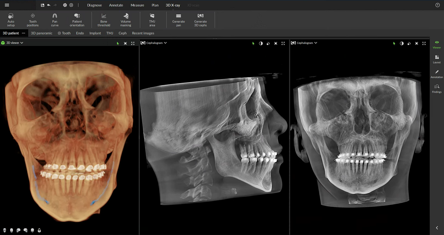Click the save disk icon
The height and width of the screenshot is (235, 444).
[43, 5]
